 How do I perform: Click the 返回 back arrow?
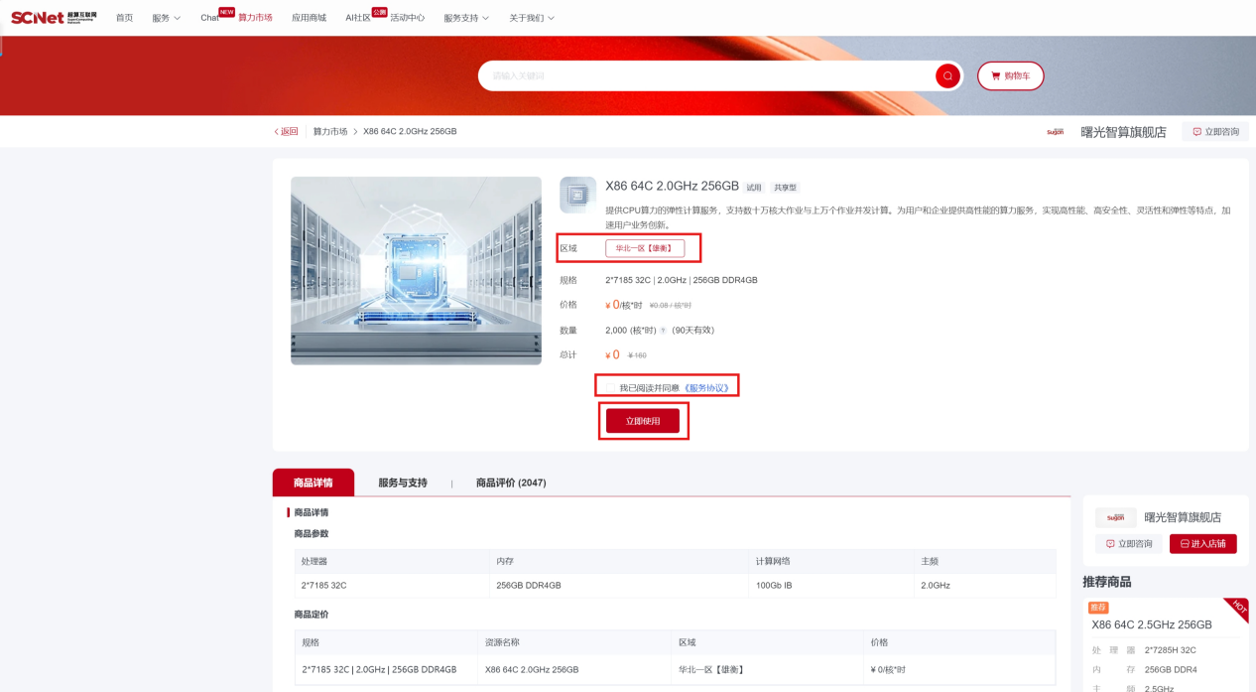point(286,132)
